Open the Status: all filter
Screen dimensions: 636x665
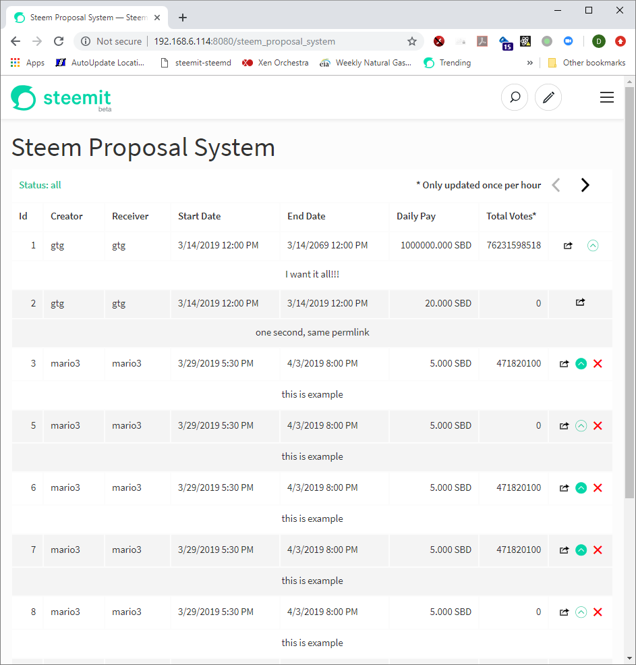(40, 185)
